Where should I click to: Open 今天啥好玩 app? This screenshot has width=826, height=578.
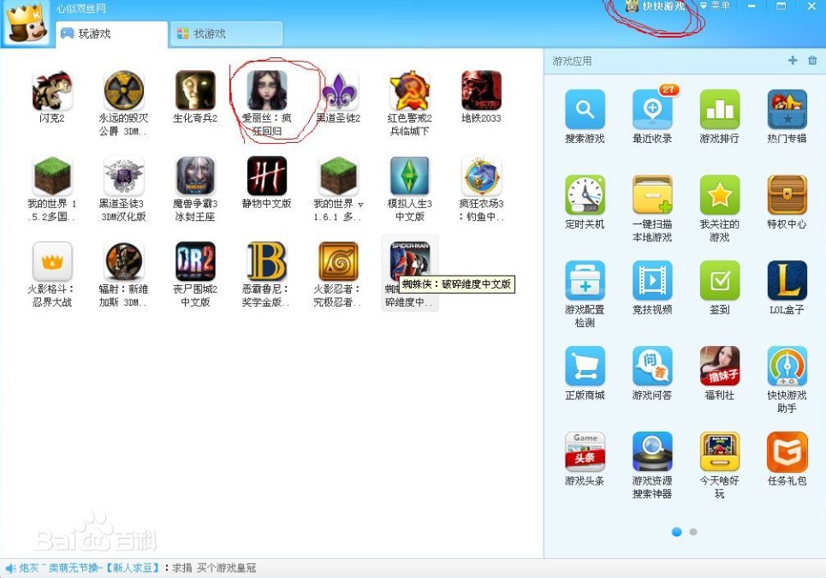[x=720, y=451]
